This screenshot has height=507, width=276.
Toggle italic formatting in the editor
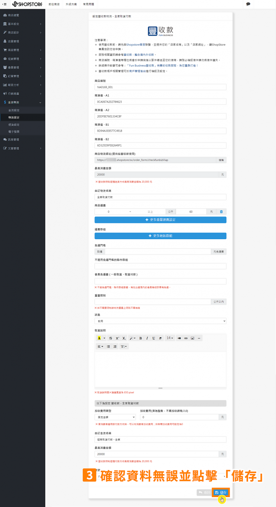point(147,338)
